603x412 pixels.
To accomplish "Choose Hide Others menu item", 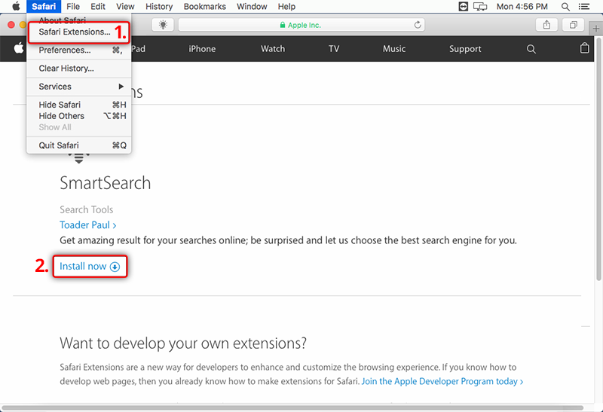I will click(x=78, y=116).
